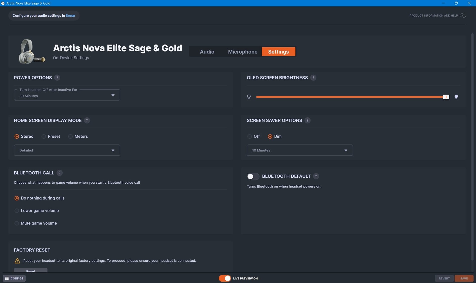Open the Sonar link
This screenshot has height=283, width=476.
(x=70, y=16)
